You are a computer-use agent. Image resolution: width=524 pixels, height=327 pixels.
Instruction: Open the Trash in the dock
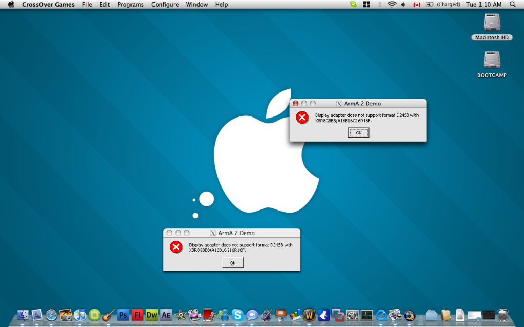pyautogui.click(x=503, y=315)
